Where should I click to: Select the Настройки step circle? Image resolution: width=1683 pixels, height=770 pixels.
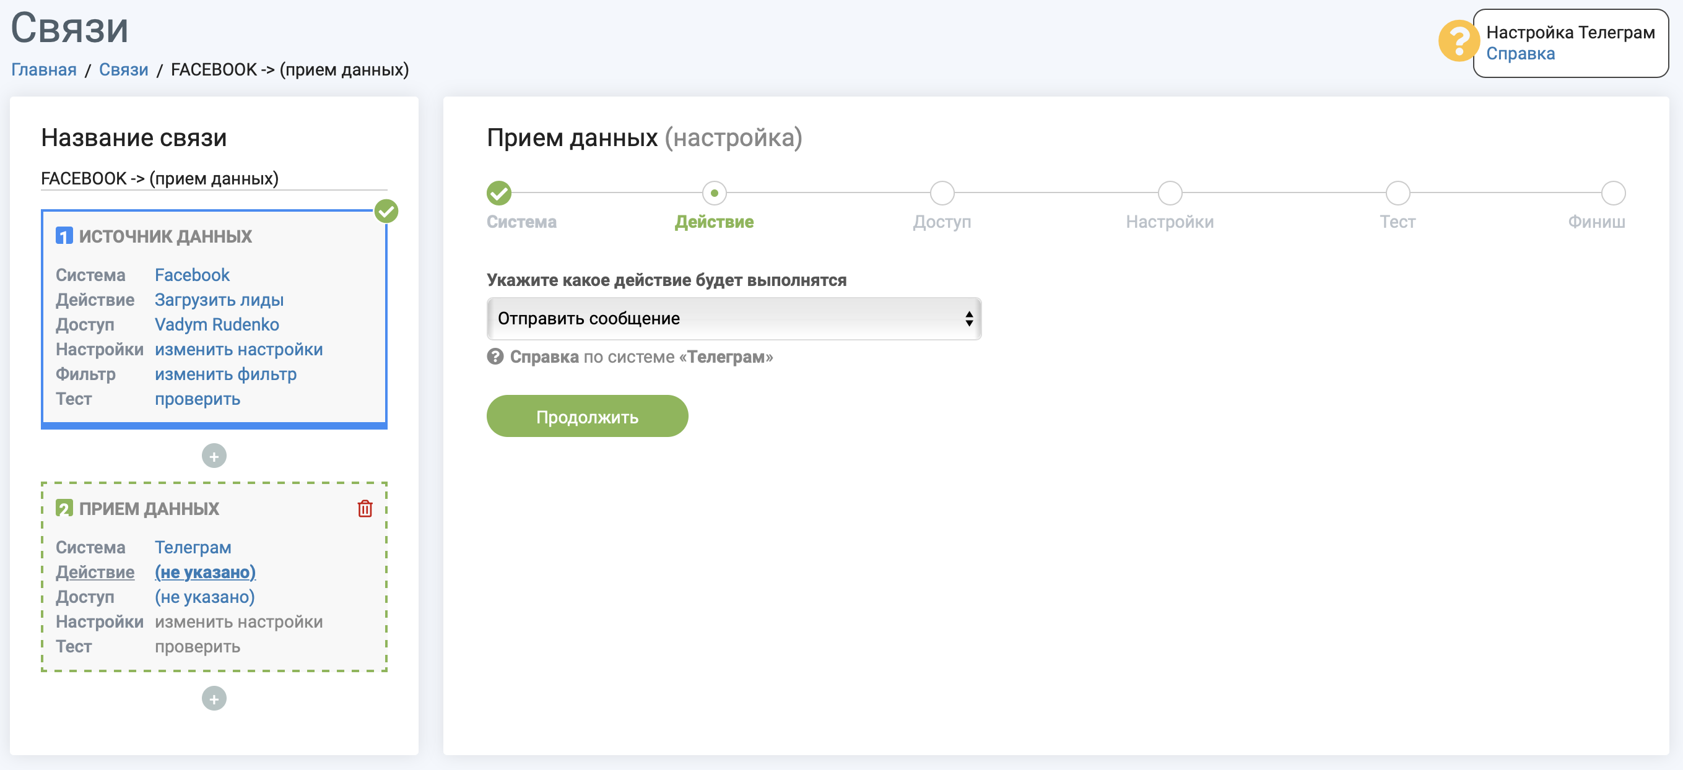coord(1170,193)
